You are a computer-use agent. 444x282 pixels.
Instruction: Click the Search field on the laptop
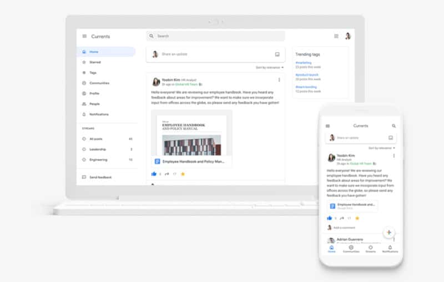215,36
